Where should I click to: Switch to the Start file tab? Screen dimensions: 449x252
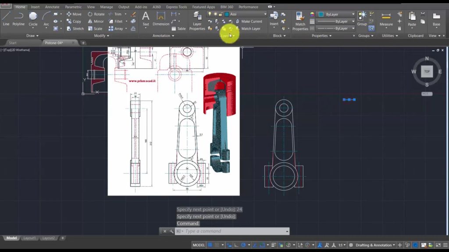click(x=13, y=43)
